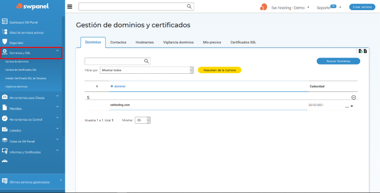380x193 pixels.
Task: Open Instalar Certificado SSL de Terceros link
Action: [26, 78]
